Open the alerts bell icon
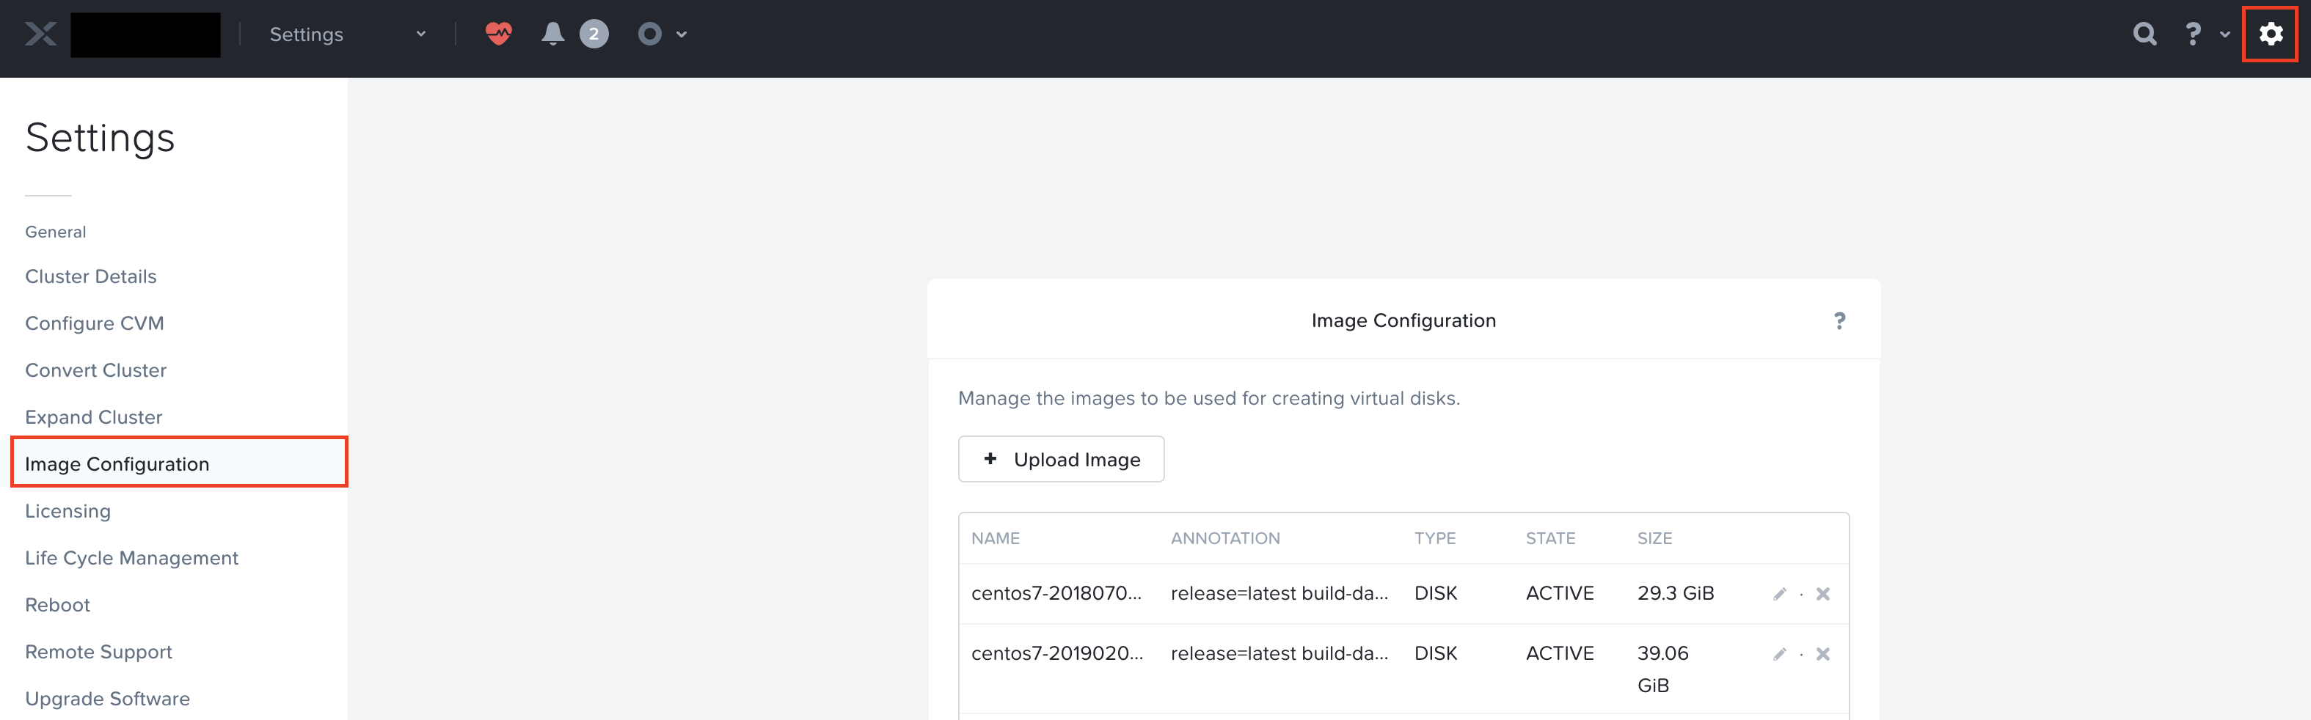Image resolution: width=2311 pixels, height=720 pixels. point(552,34)
